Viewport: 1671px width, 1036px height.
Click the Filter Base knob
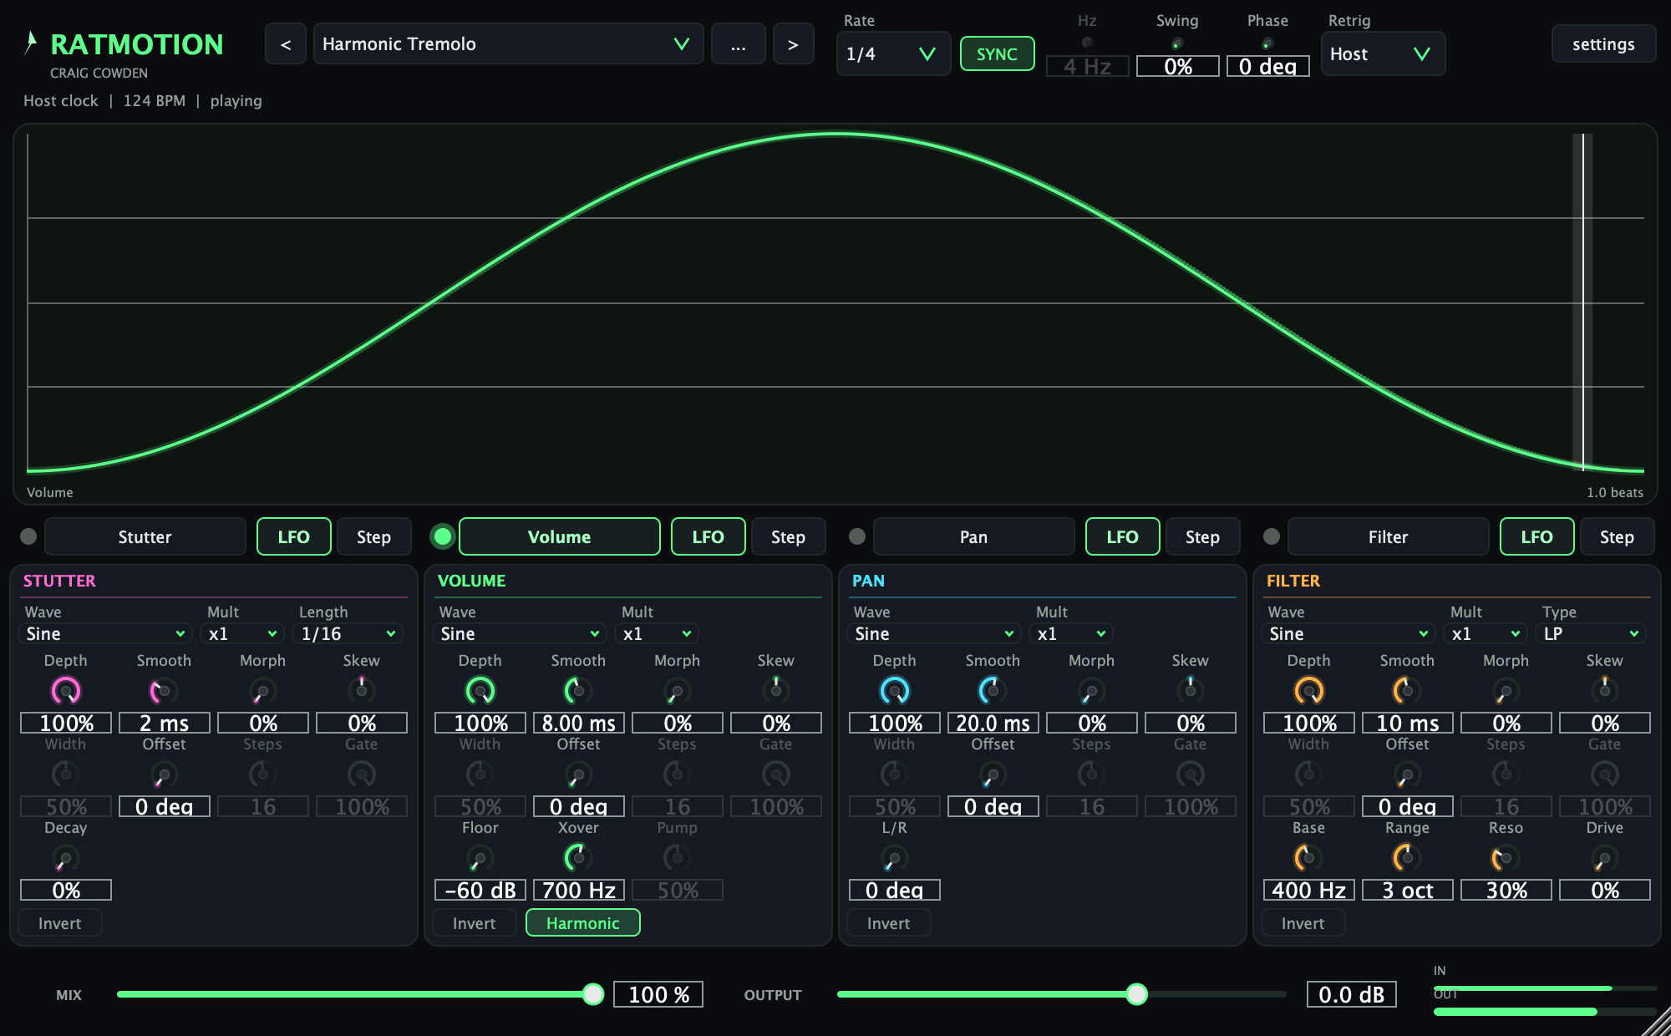(x=1308, y=858)
